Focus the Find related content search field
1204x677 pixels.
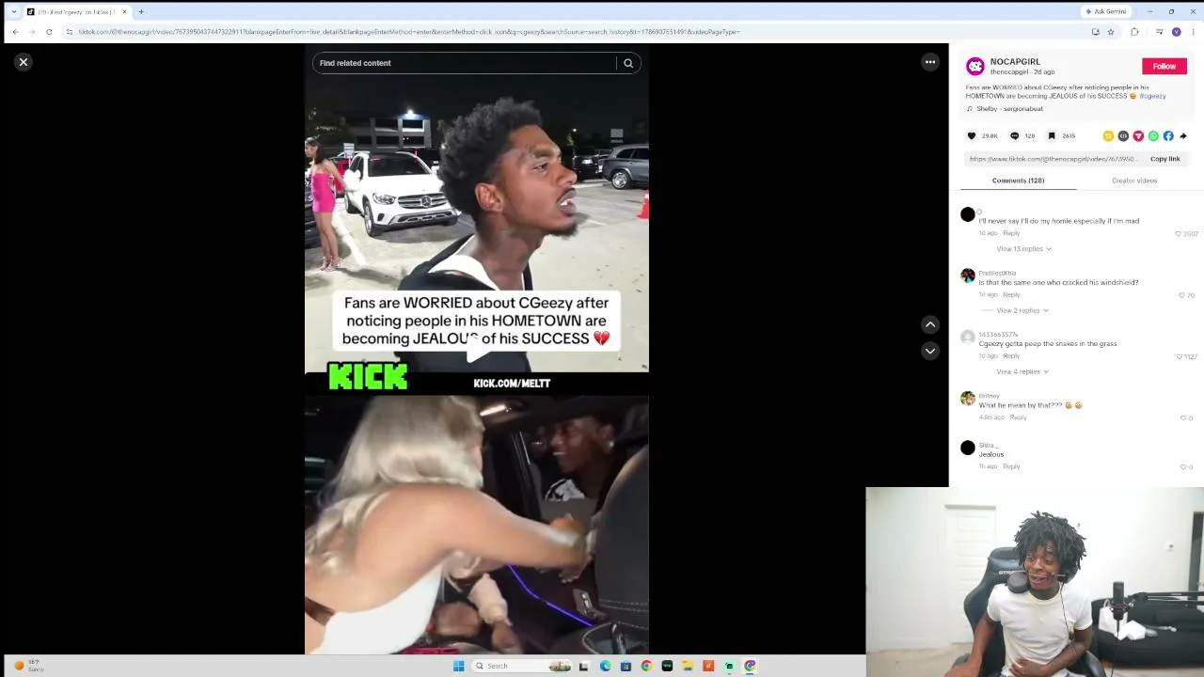point(466,63)
